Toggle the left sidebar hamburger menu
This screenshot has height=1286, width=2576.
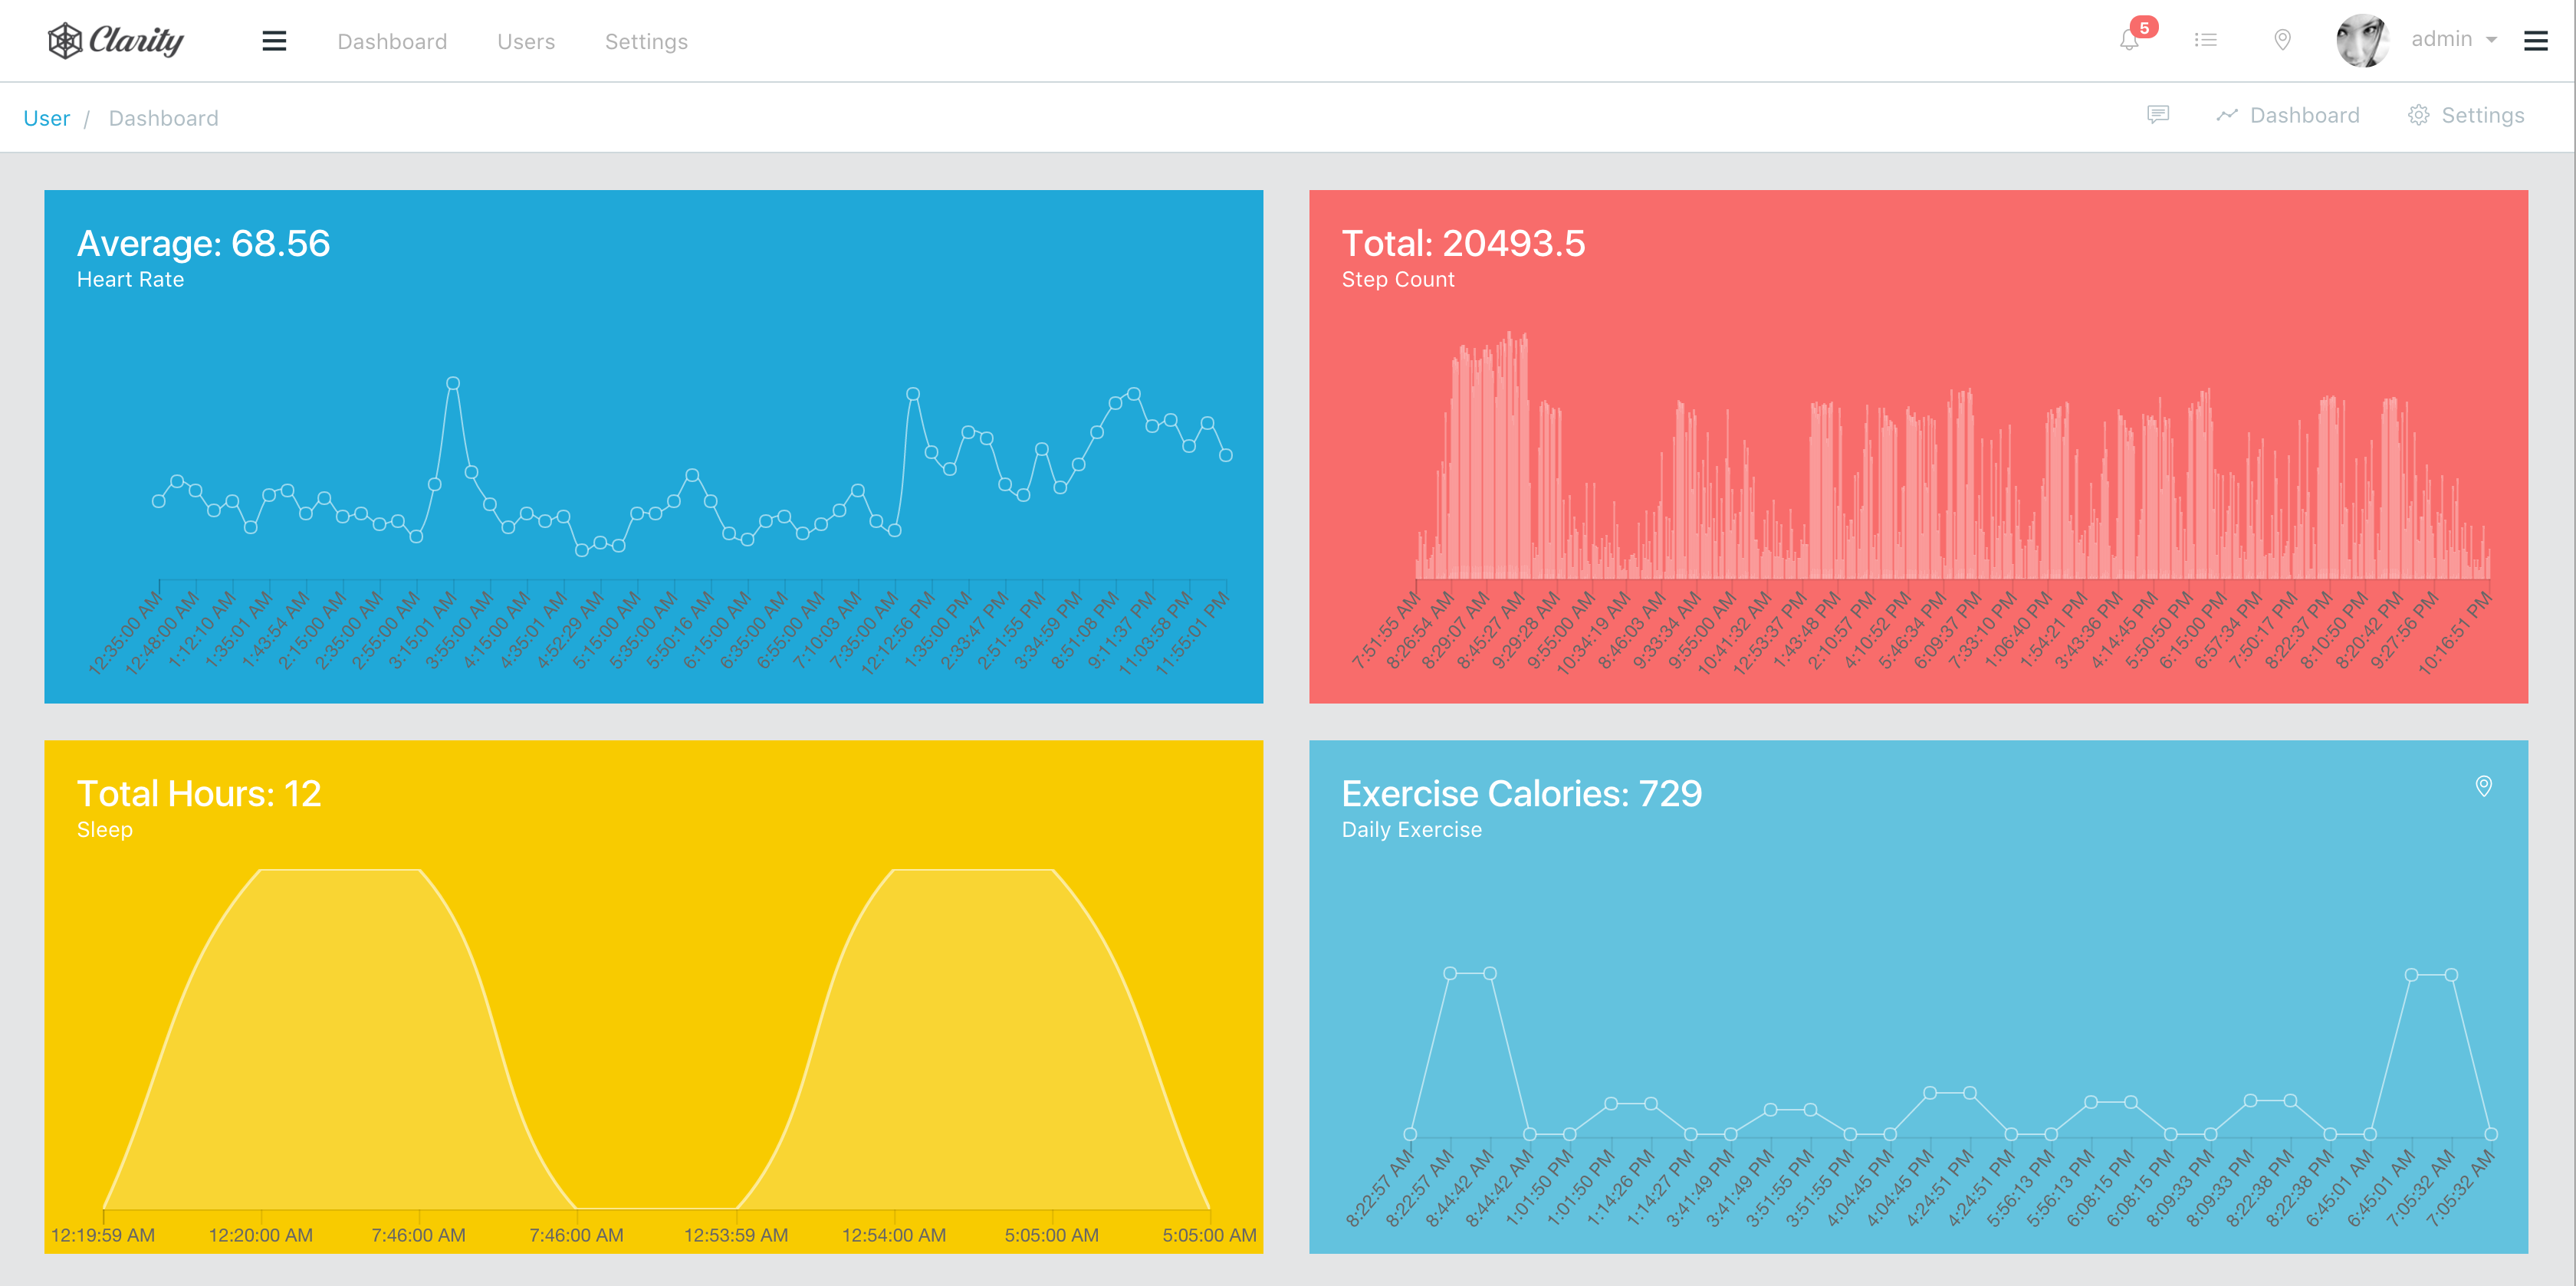[x=274, y=41]
